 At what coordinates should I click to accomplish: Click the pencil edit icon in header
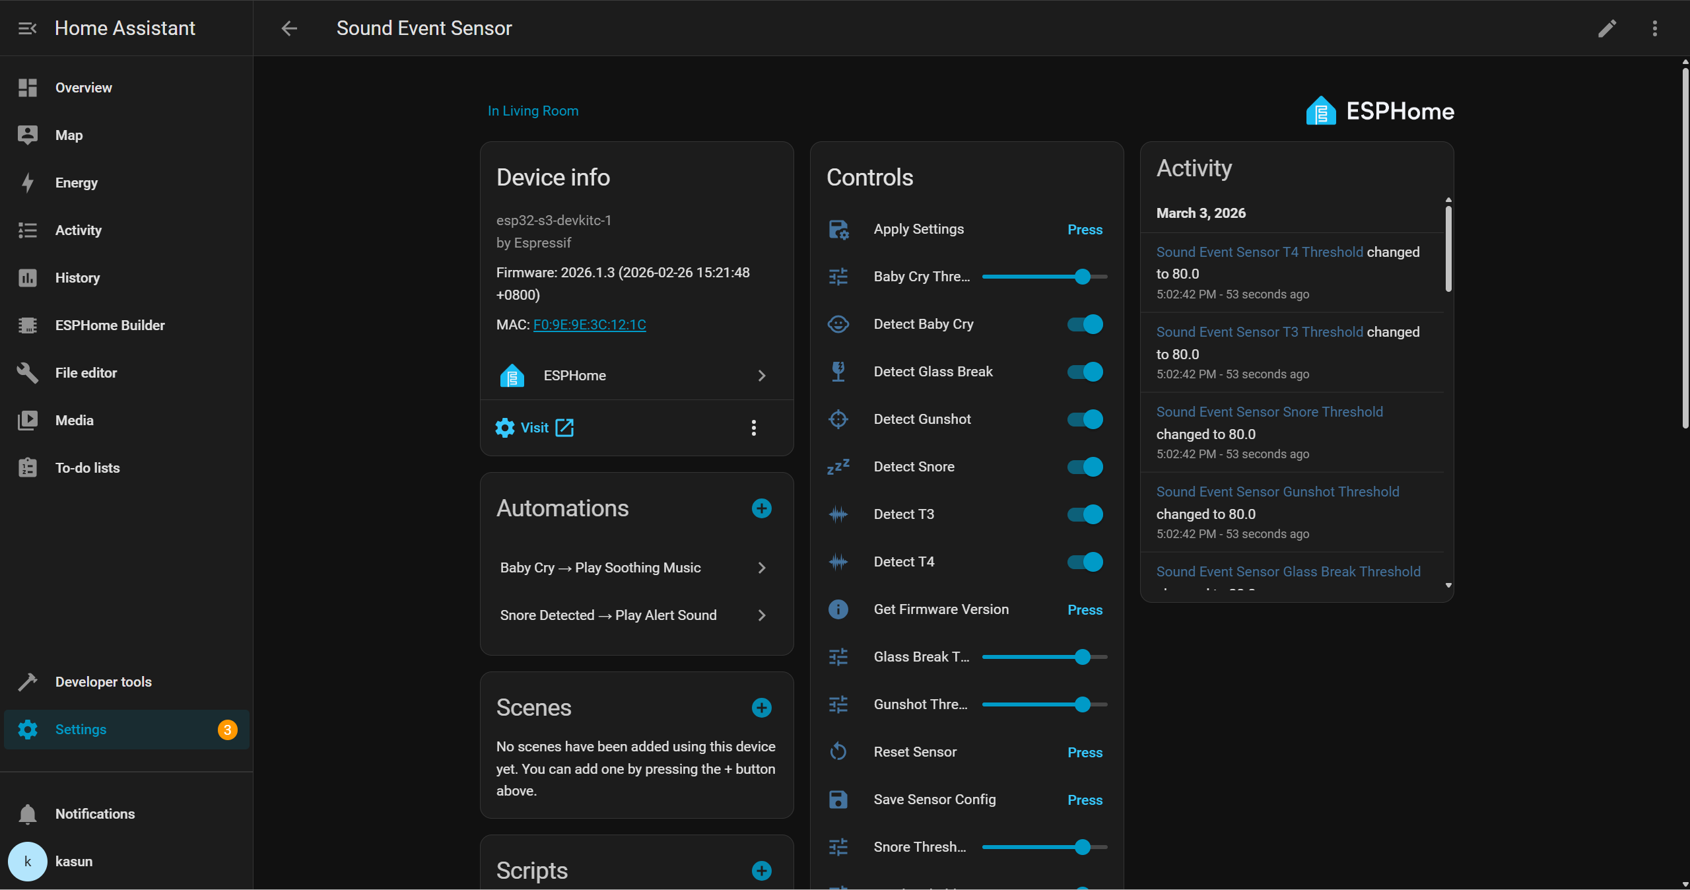1607,28
